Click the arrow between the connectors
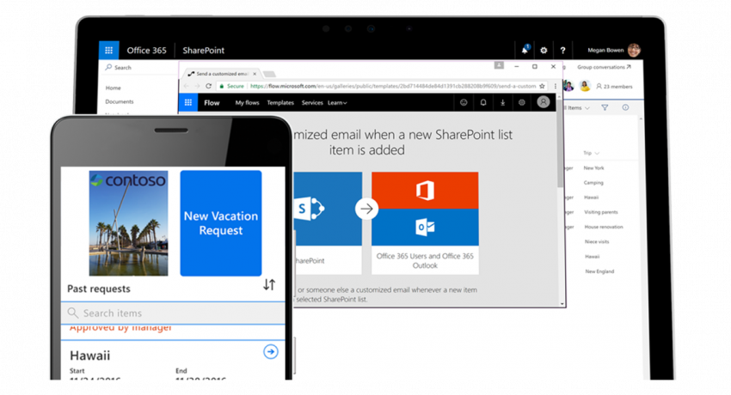This screenshot has width=731, height=395. [x=366, y=209]
